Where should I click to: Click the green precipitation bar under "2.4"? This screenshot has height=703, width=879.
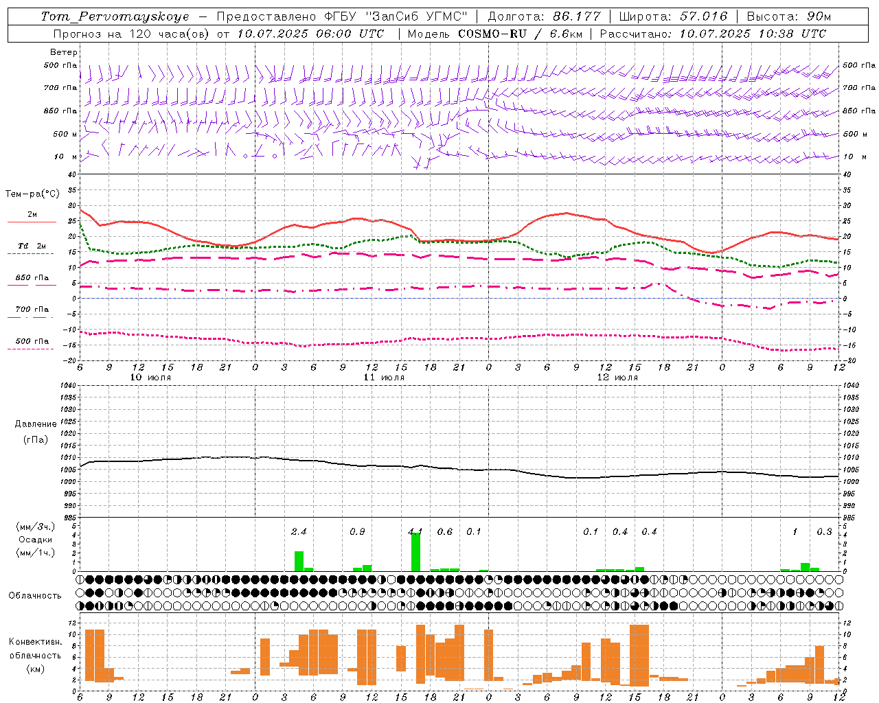[299, 561]
